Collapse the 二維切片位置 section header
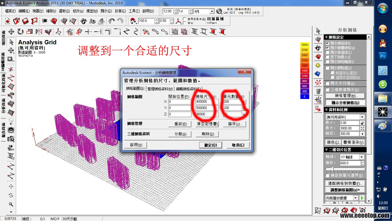392x221 pixels. [x=345, y=150]
